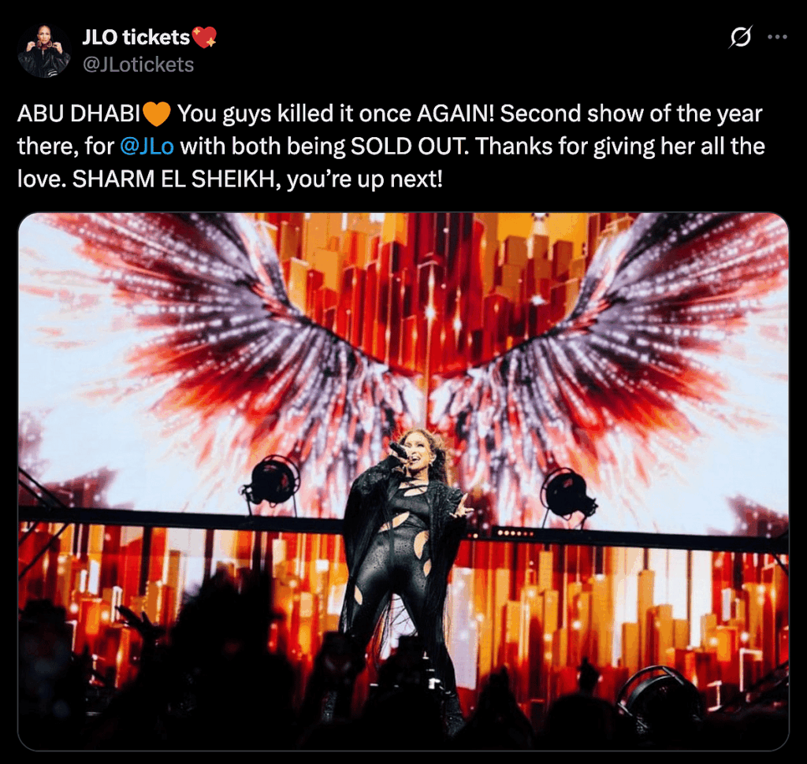Viewport: 807px width, 764px height.
Task: Click the words SHARM EL SHEIKH in the post
Action: tap(173, 179)
